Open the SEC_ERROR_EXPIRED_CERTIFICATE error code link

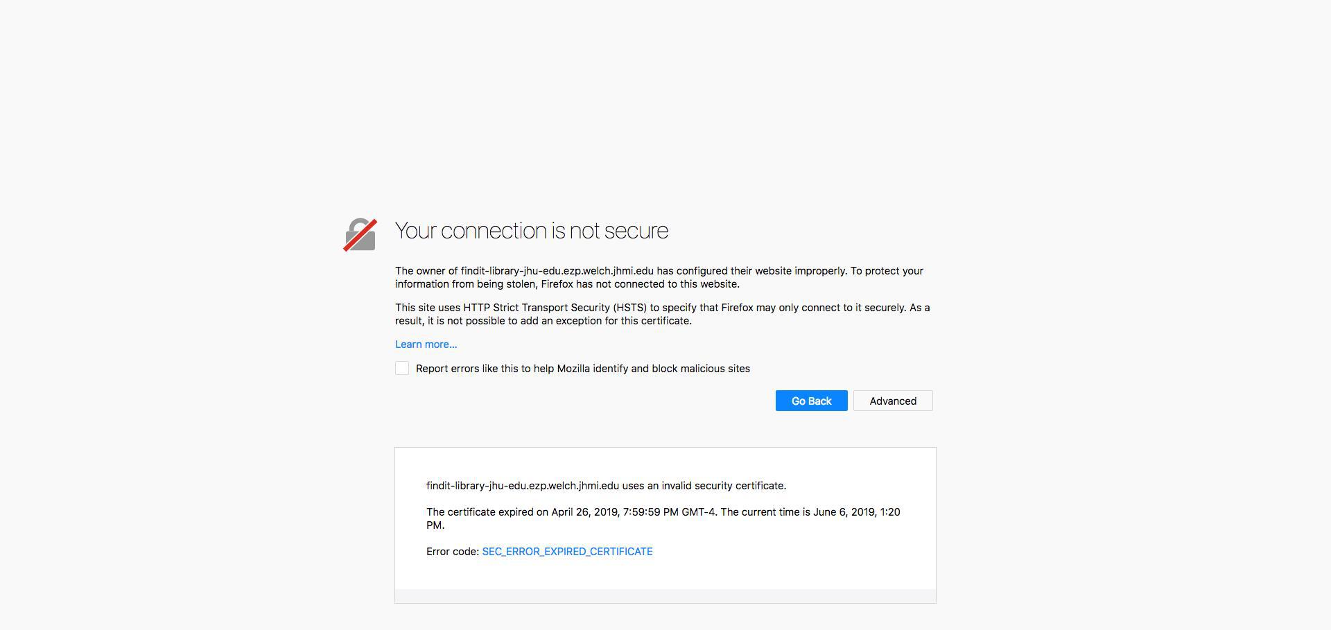click(567, 552)
